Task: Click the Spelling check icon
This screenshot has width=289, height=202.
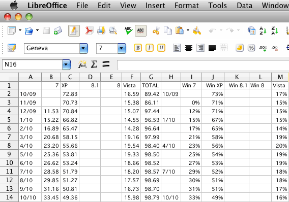Action: (x=128, y=30)
